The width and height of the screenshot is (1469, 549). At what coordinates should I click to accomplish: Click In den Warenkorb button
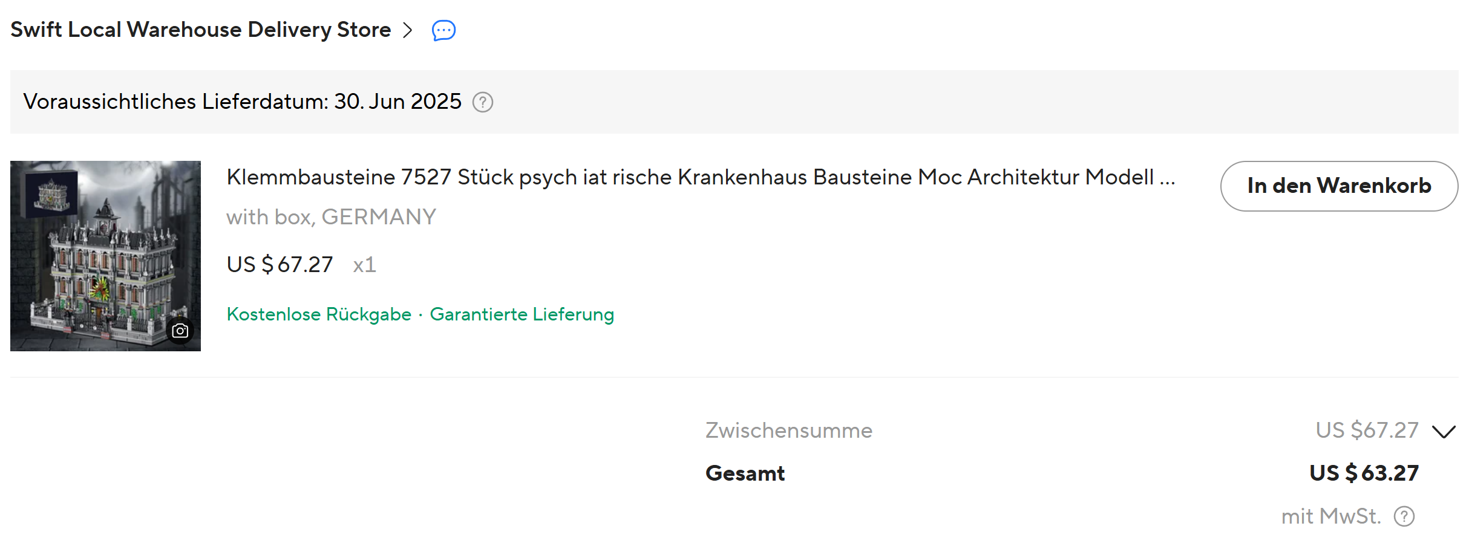point(1339,186)
